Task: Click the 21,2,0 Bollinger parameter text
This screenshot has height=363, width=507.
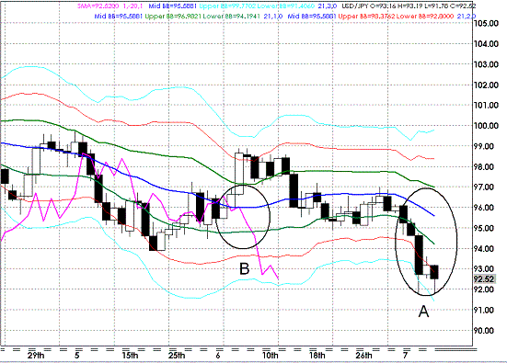Action: pyautogui.click(x=467, y=17)
